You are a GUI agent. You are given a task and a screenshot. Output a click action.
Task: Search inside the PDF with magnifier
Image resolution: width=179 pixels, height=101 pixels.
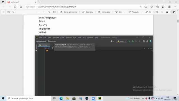tap(13, 12)
